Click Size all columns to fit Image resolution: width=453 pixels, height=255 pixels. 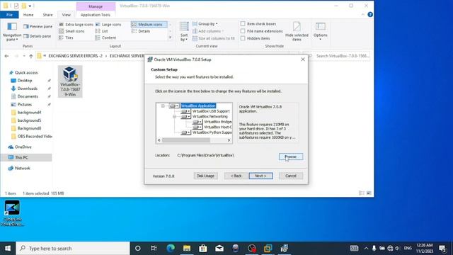point(214,38)
